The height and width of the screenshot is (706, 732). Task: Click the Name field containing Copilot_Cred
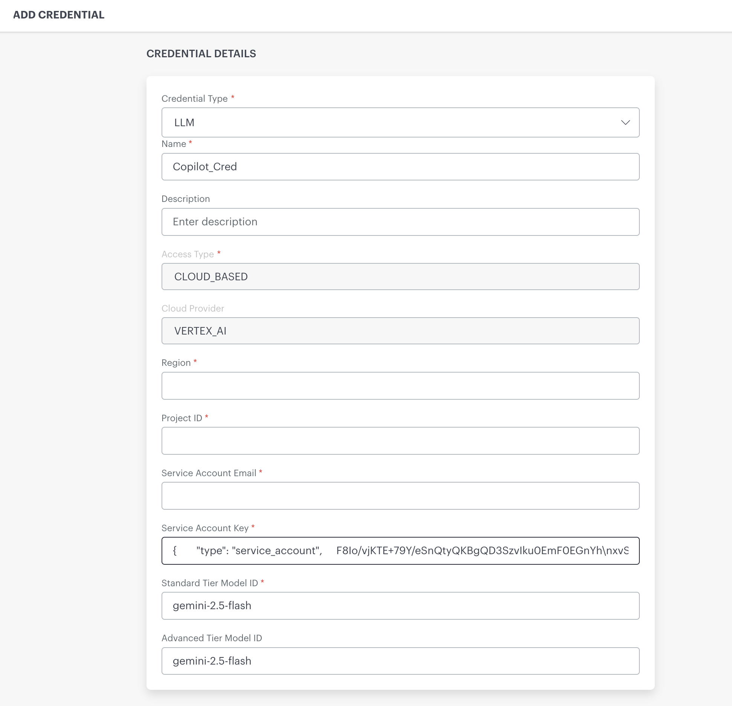coord(400,167)
